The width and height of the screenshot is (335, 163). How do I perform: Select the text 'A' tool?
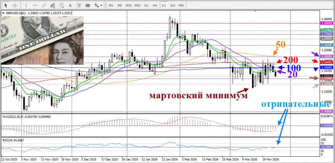click(x=70, y=5)
